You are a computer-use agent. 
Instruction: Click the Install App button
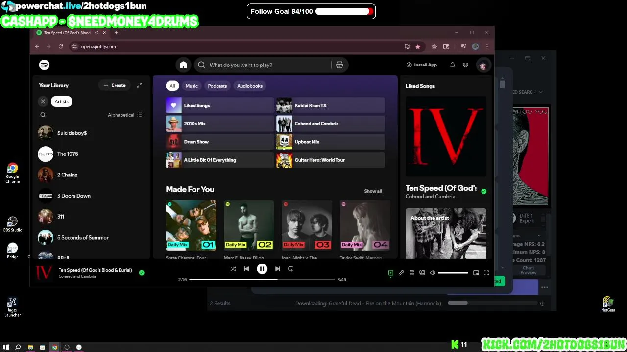coord(421,65)
